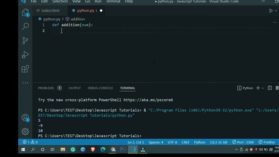Image resolution: width=279 pixels, height=157 pixels.
Task: Click the def addition(num) code line
Action: (x=72, y=25)
